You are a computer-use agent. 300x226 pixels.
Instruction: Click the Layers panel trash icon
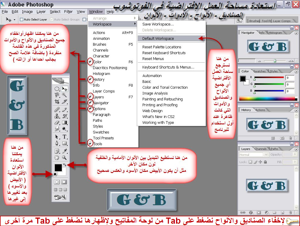coord(291,213)
